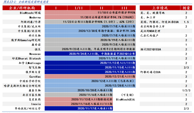Click the 2020/11/13进入II期桥接试验 bar
Screen dimensions: 194x113
[79, 99]
